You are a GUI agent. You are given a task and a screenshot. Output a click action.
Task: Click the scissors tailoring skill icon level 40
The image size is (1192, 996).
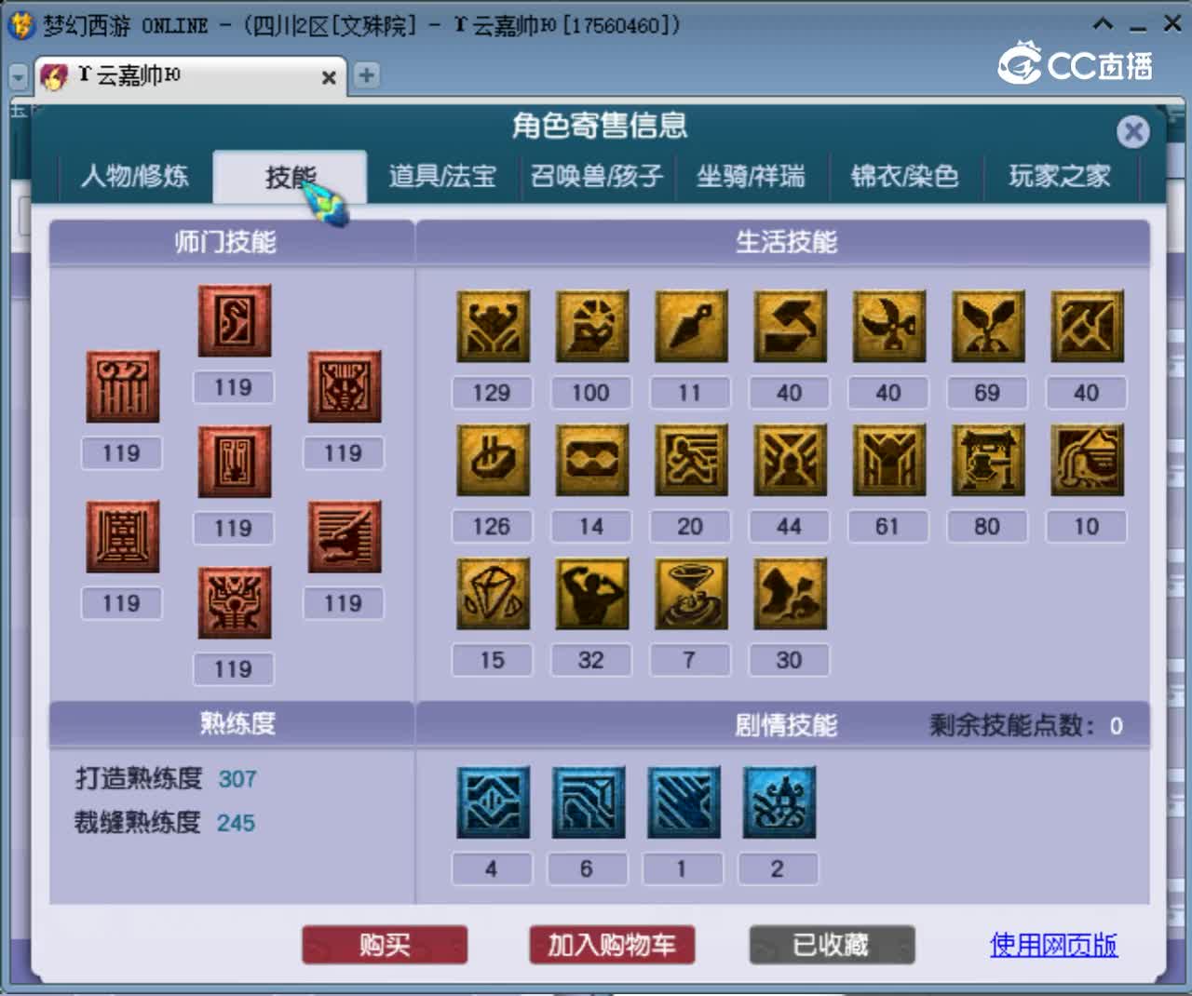pyautogui.click(x=888, y=326)
